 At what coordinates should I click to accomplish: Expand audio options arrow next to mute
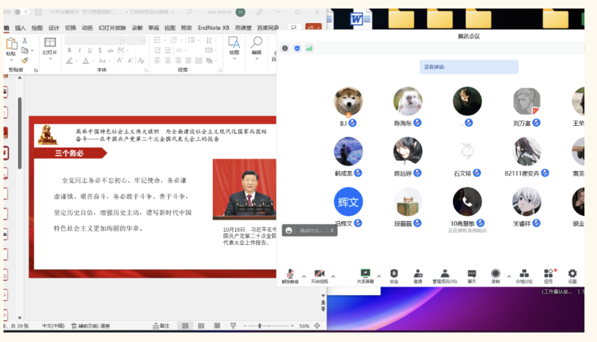pos(304,276)
